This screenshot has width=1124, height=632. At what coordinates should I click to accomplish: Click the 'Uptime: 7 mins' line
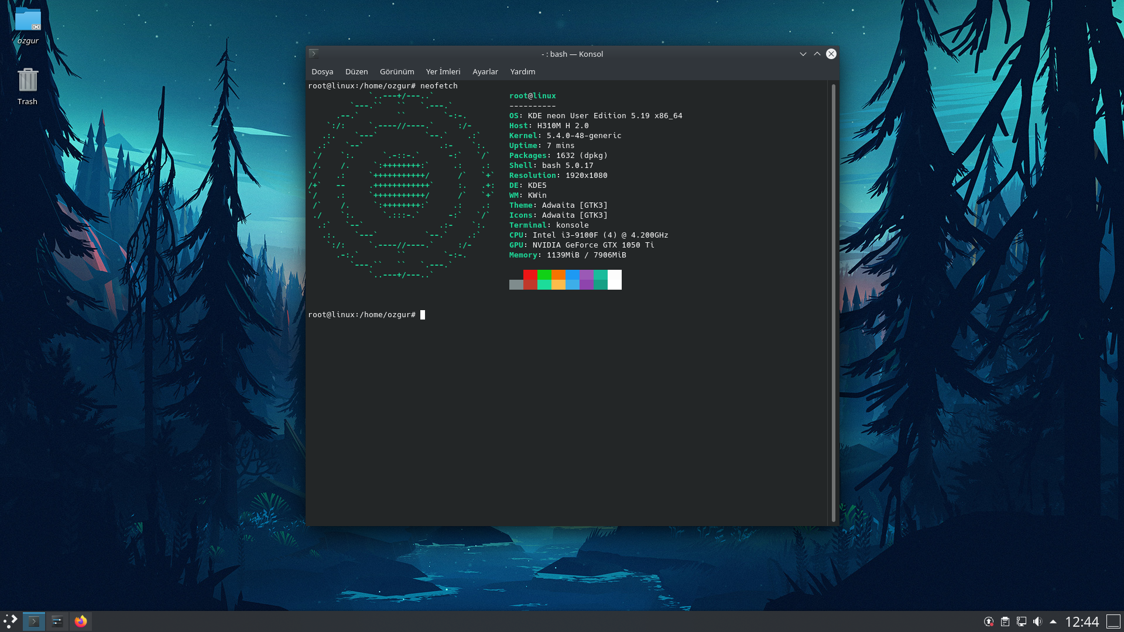[x=542, y=146]
